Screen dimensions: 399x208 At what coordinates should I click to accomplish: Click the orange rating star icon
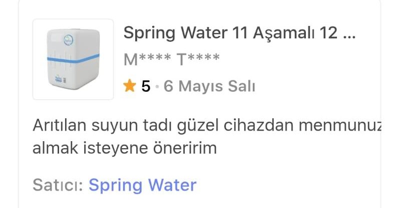(130, 85)
